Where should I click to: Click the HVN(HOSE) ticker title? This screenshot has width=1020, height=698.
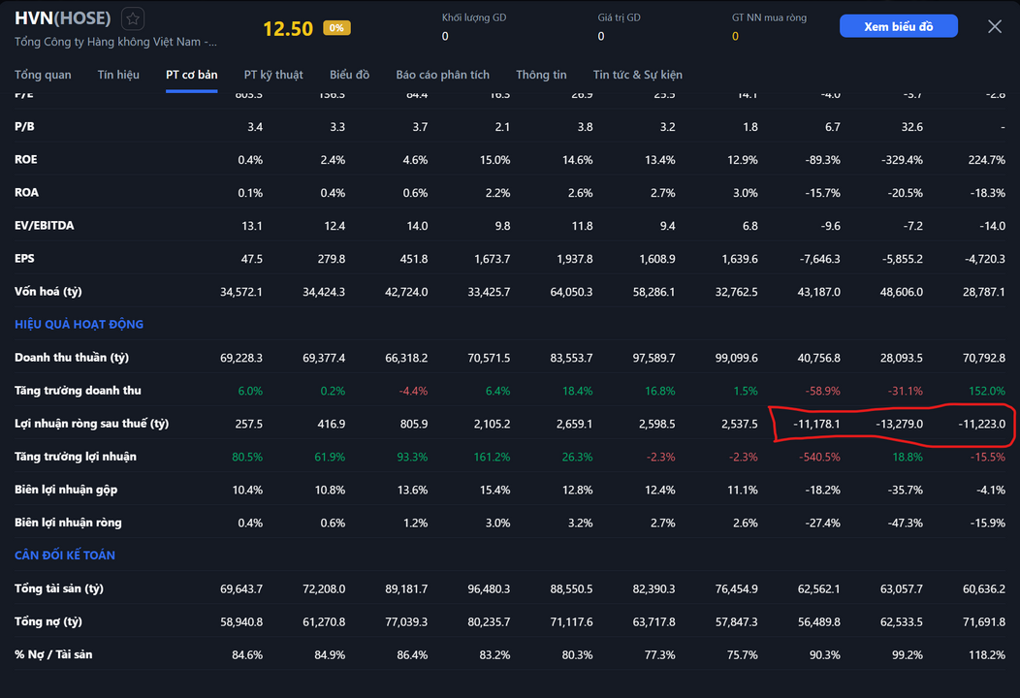pyautogui.click(x=63, y=18)
